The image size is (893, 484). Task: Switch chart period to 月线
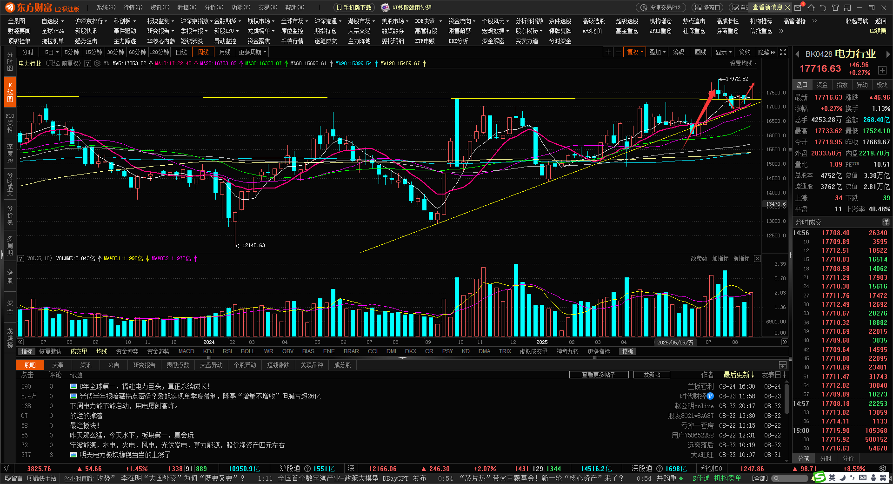(225, 52)
